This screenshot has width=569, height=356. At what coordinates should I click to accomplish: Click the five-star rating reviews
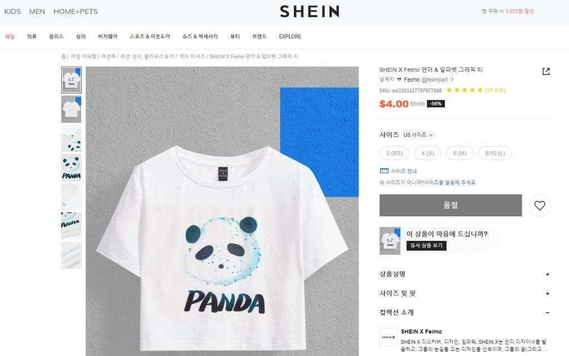(x=476, y=90)
